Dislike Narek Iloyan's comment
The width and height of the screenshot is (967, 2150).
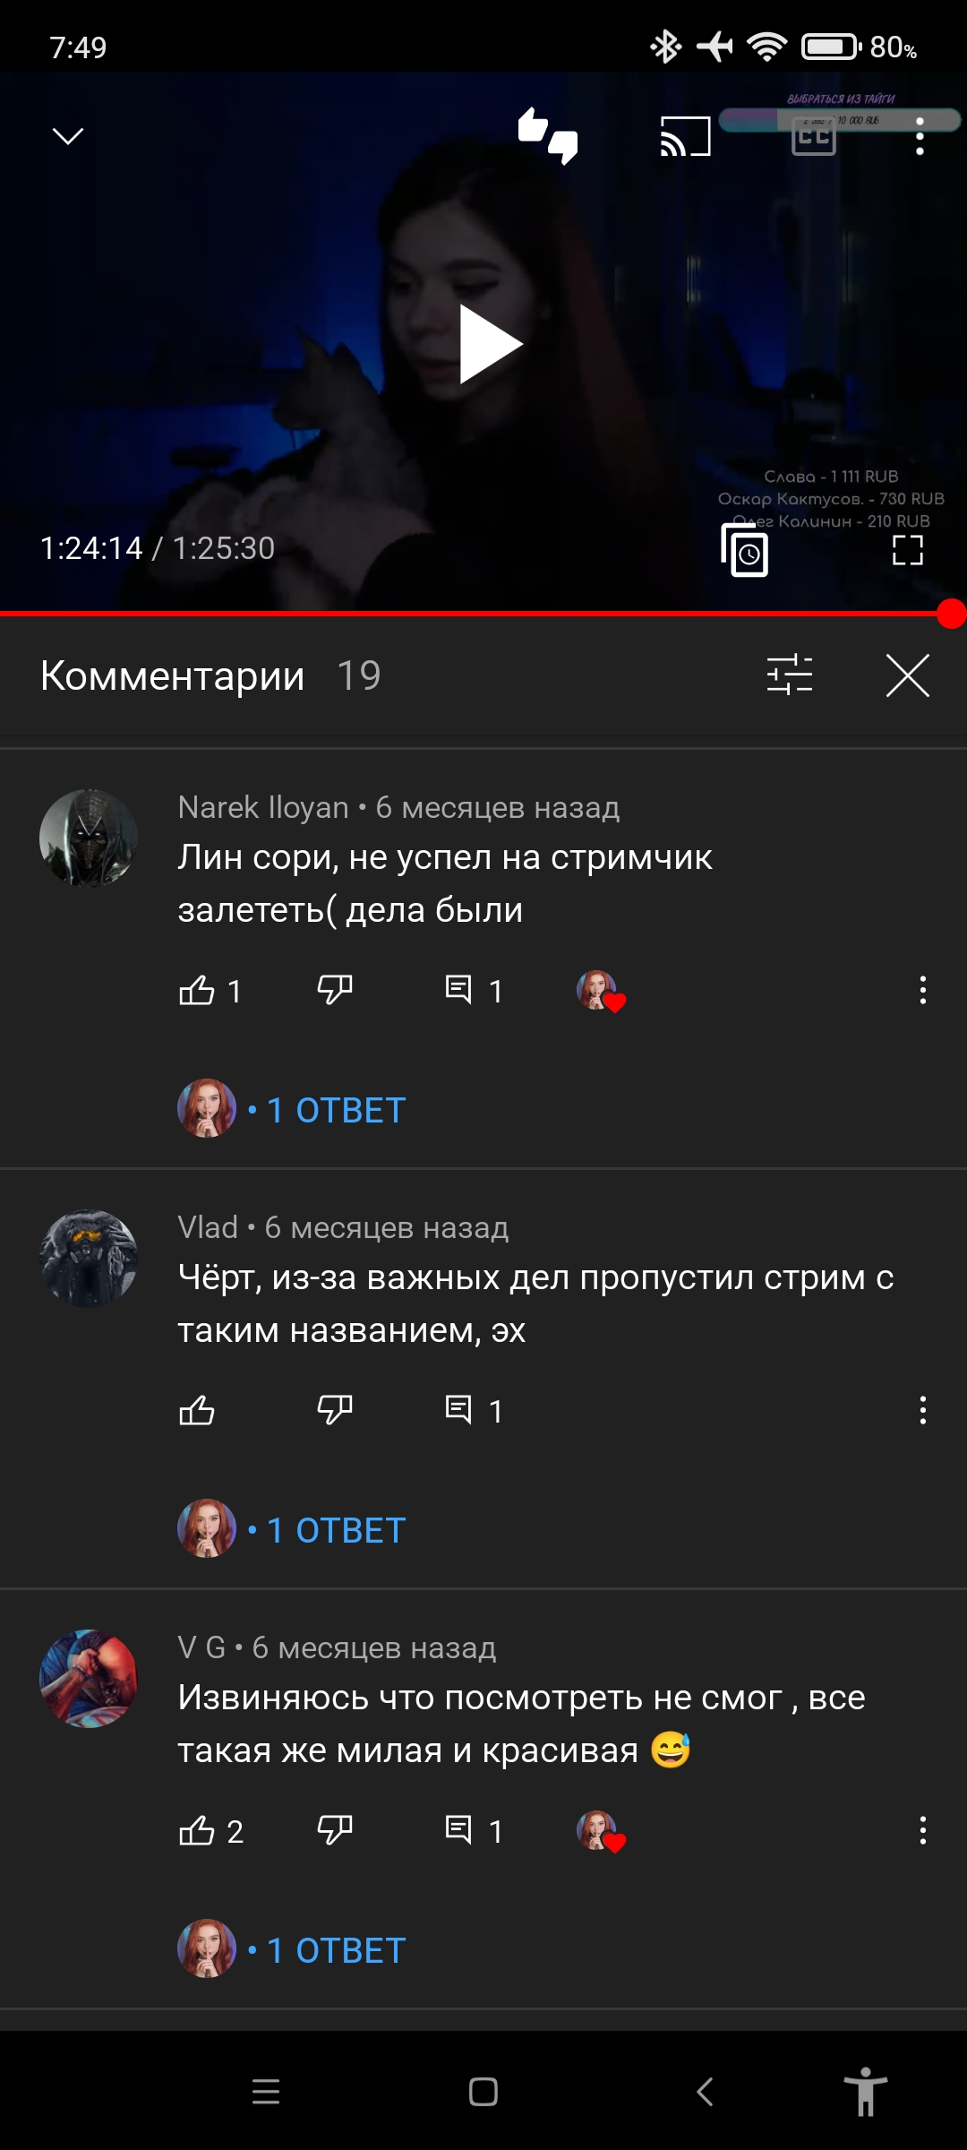(335, 991)
